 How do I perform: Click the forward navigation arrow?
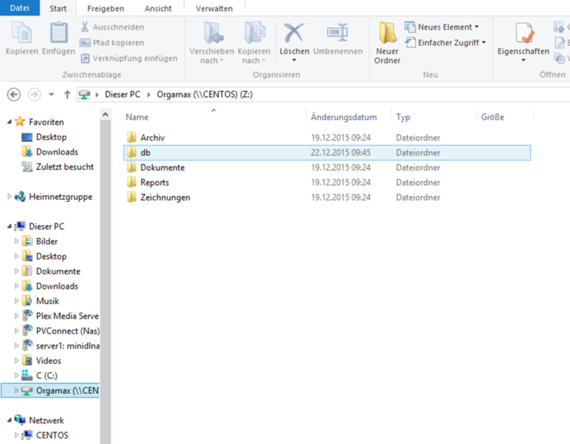[x=34, y=95]
